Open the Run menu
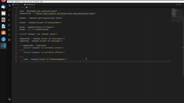Screen dimensions: 184x103 (x=30, y=2)
